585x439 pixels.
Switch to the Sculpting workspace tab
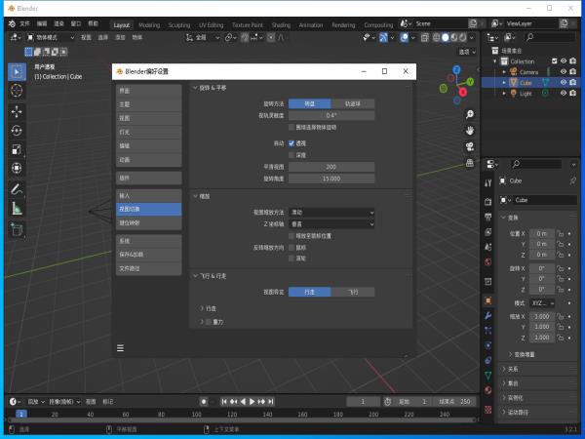pos(178,24)
